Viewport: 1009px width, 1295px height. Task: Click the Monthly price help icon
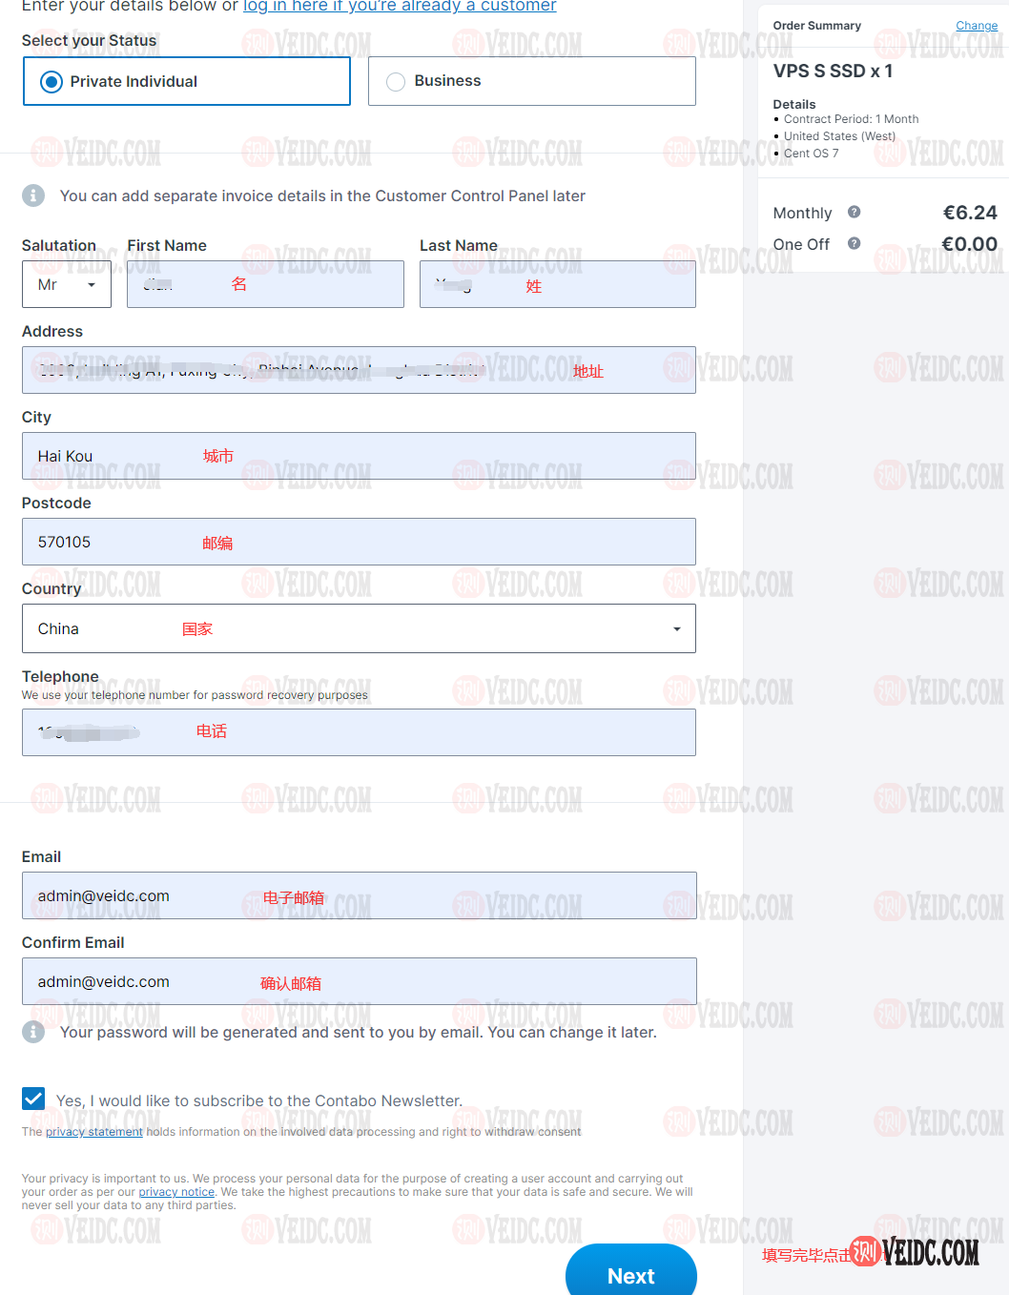click(854, 212)
